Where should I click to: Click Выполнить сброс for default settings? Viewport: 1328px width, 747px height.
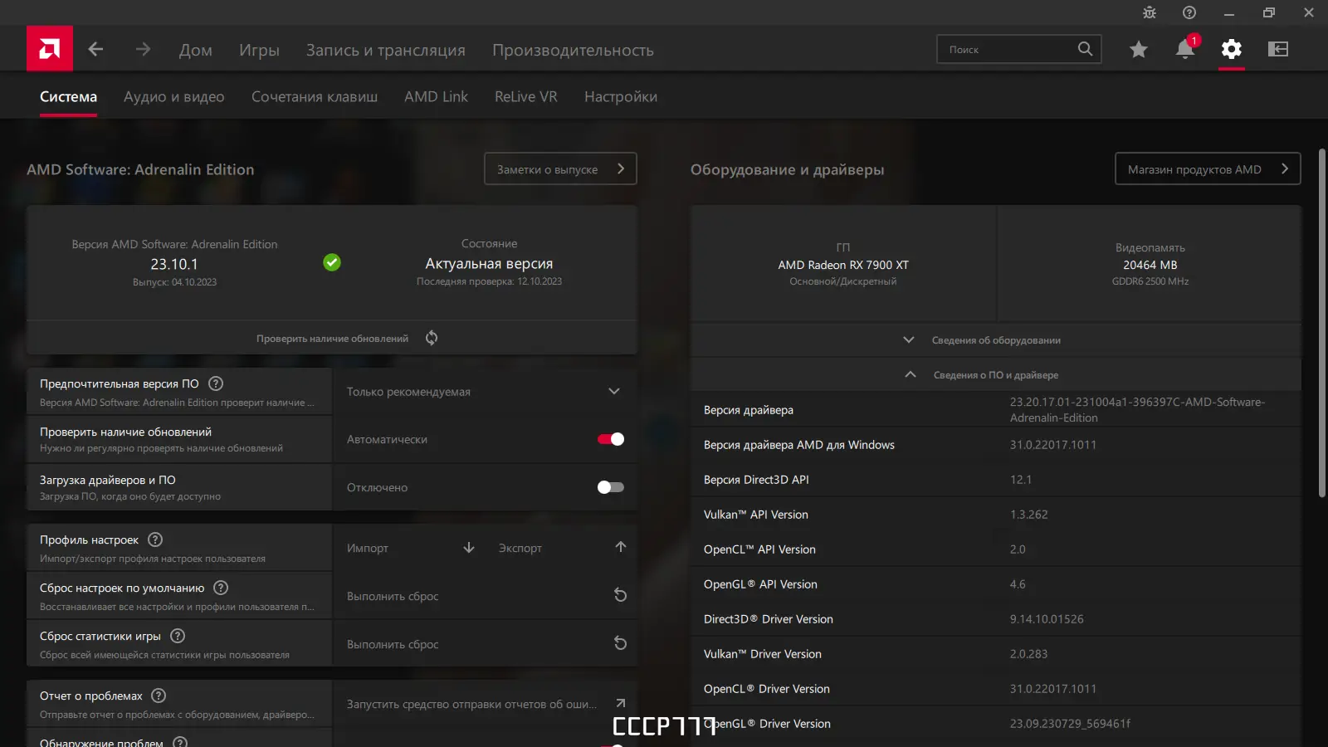pyautogui.click(x=485, y=596)
